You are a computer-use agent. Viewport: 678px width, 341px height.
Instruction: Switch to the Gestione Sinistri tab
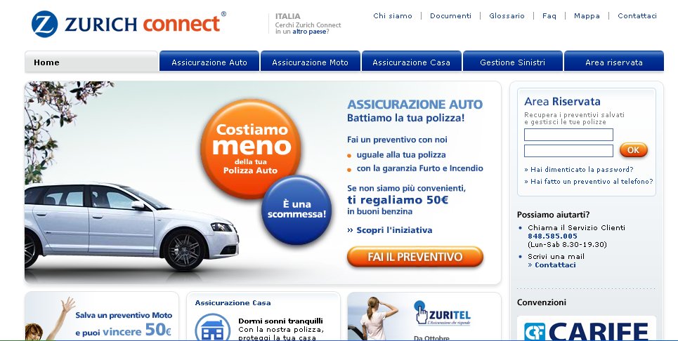512,61
